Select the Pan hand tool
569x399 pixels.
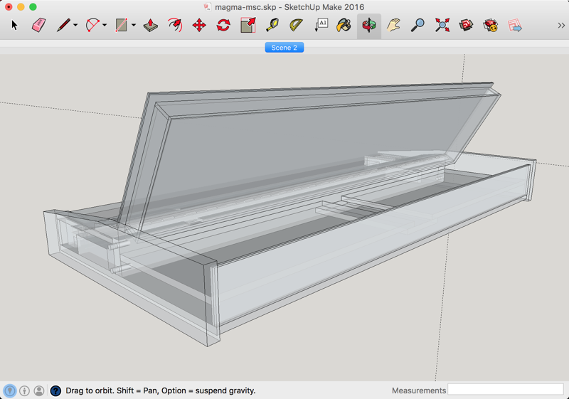coord(393,26)
